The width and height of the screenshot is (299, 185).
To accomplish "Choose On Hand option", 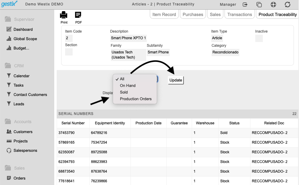I will (135, 85).
